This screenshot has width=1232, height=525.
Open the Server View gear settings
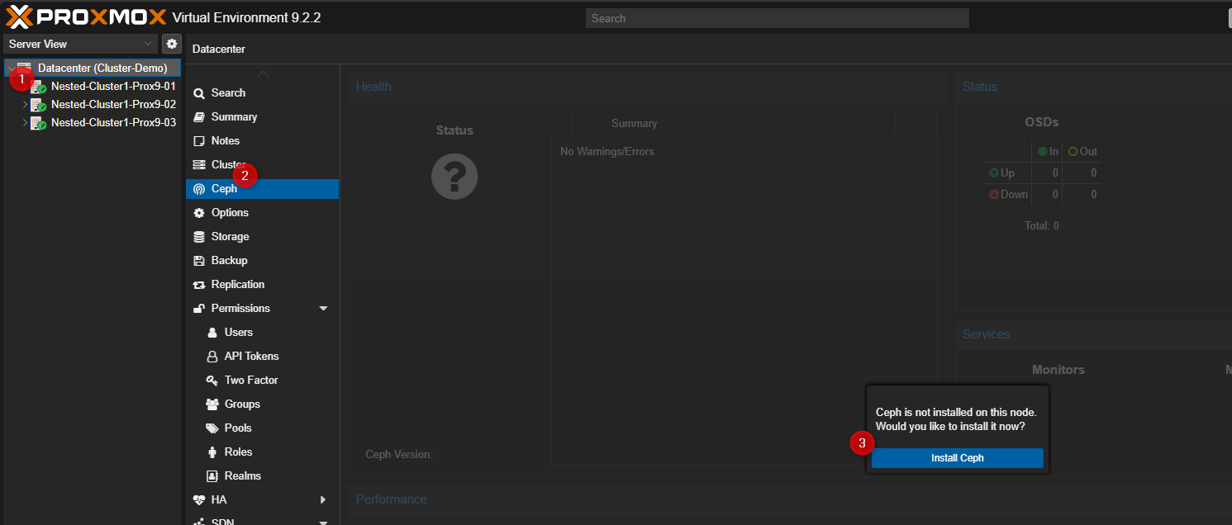point(172,44)
